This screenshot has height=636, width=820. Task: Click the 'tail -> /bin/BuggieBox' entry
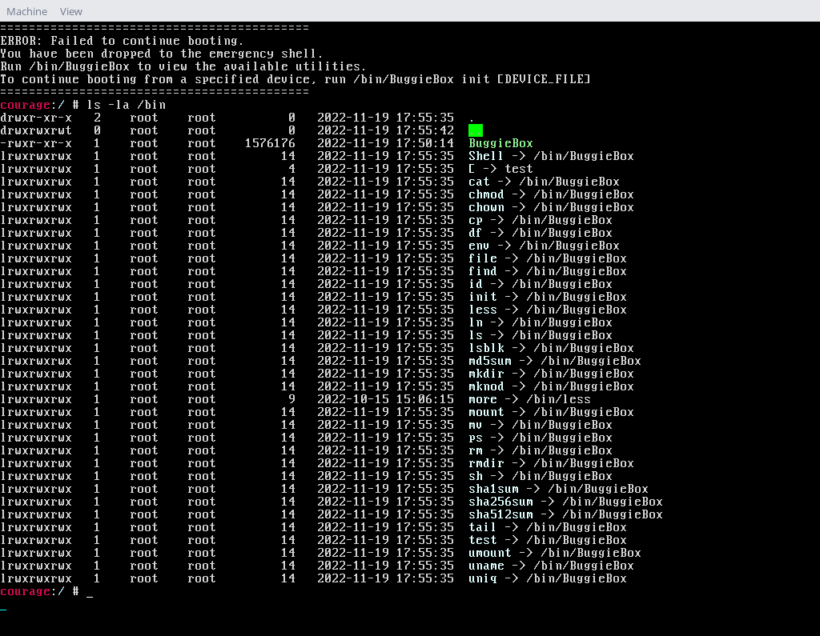point(548,527)
